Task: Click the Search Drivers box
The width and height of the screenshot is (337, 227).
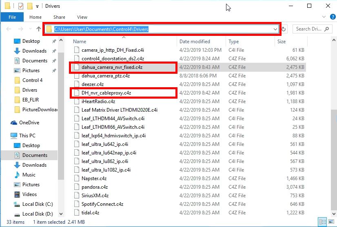Action: pyautogui.click(x=312, y=29)
